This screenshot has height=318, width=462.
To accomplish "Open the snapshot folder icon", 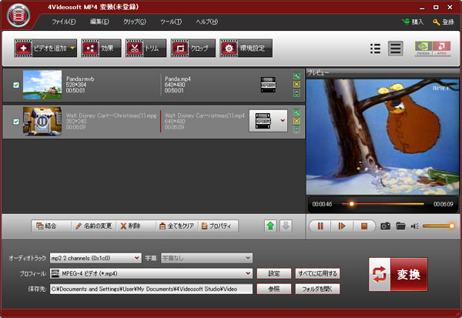I will (x=400, y=226).
